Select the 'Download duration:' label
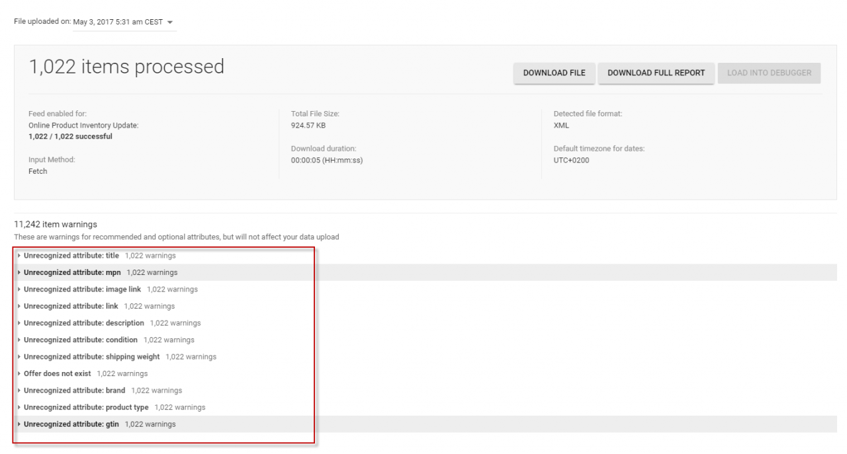This screenshot has height=454, width=847. (x=324, y=149)
